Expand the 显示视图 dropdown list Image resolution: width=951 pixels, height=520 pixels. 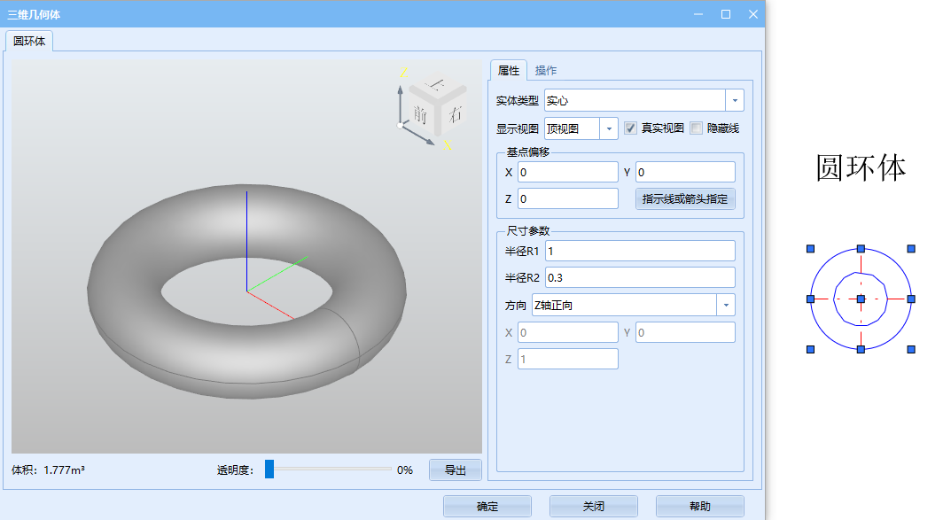(609, 128)
